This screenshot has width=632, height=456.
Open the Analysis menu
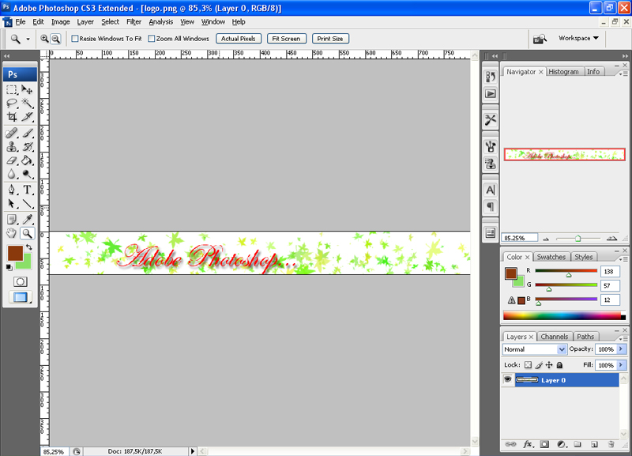(x=161, y=22)
